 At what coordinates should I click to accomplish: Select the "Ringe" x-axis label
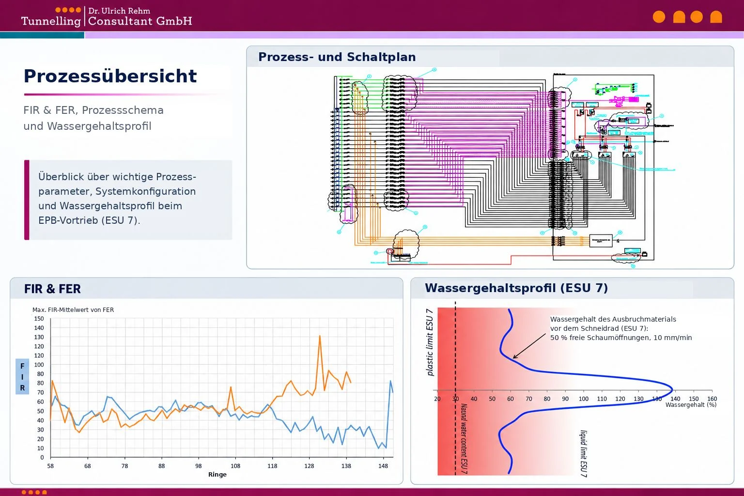point(217,475)
